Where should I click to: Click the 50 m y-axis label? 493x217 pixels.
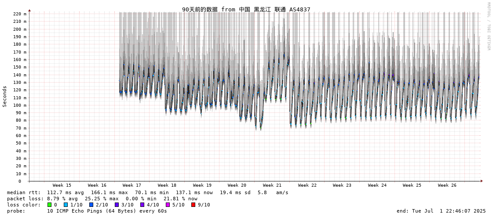pyautogui.click(x=22, y=143)
